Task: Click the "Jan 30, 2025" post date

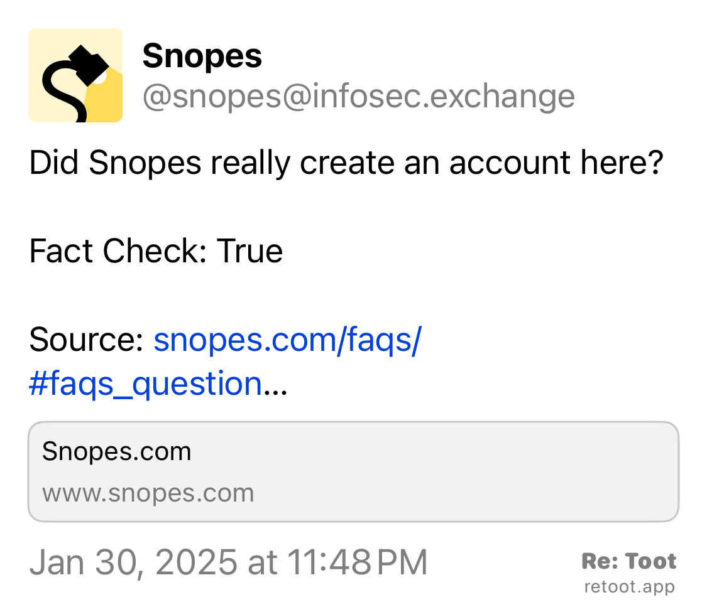Action: coord(133,562)
